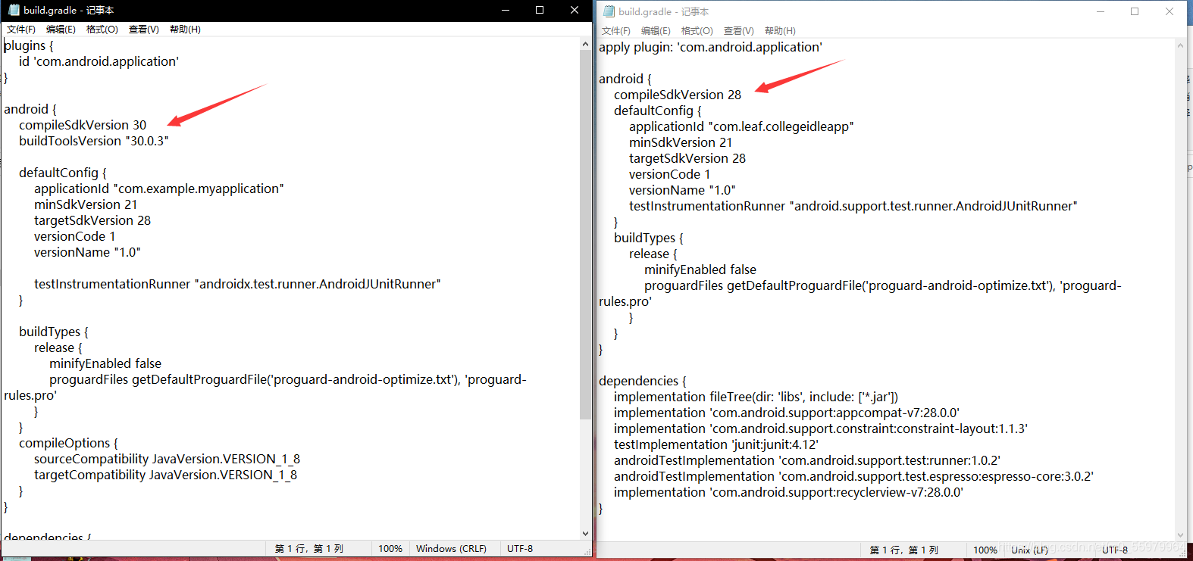The height and width of the screenshot is (561, 1193).
Task: Click 'versionCode 1' in left window
Action: click(75, 236)
